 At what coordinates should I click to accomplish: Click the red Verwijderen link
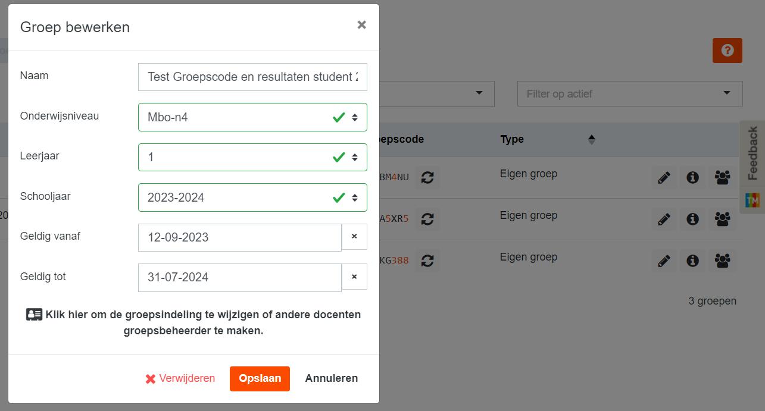(180, 379)
